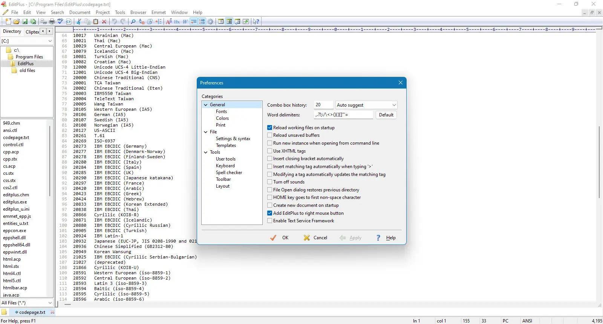Open the Emmet menu
603x324 pixels.
pyautogui.click(x=159, y=12)
